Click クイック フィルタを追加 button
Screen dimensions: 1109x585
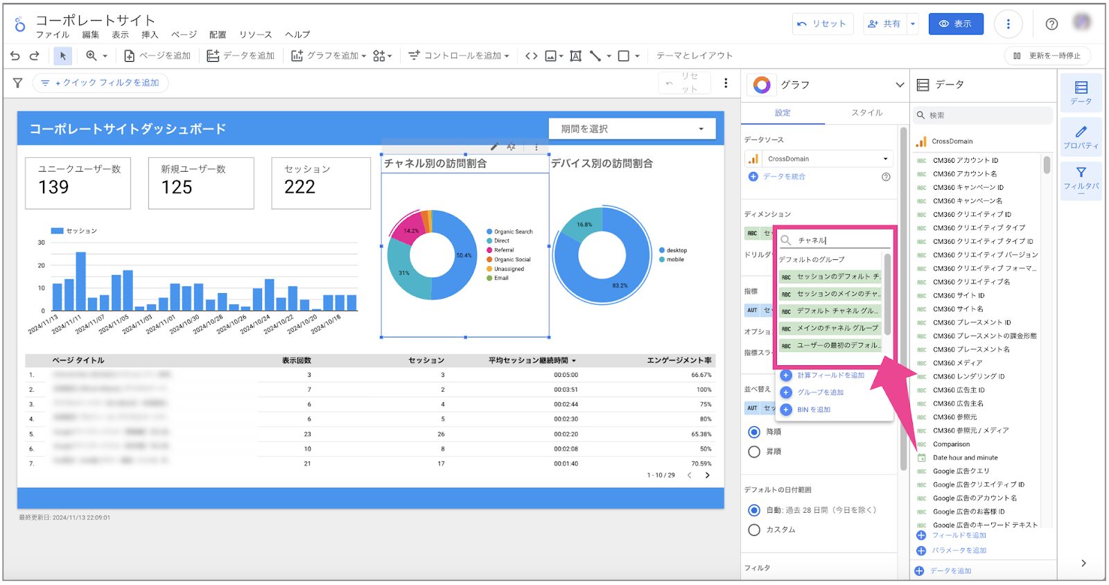coord(101,83)
